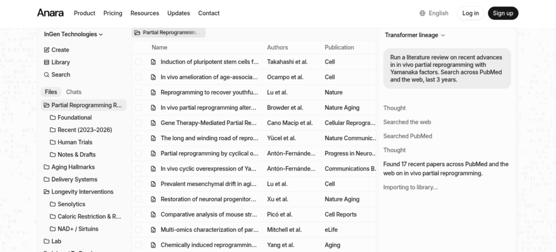Image resolution: width=556 pixels, height=252 pixels.
Task: Click the Senolytics folder icon
Action: click(53, 204)
